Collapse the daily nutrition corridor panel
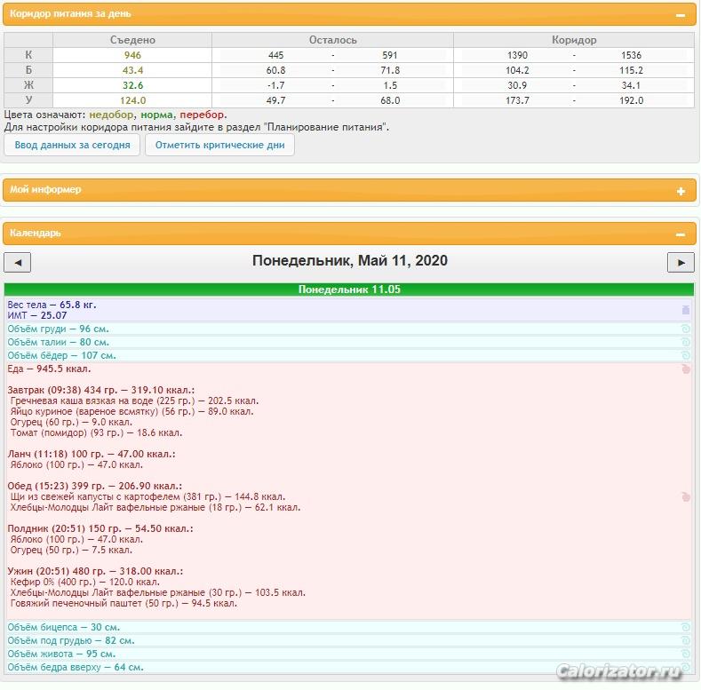This screenshot has width=701, height=690. (681, 15)
